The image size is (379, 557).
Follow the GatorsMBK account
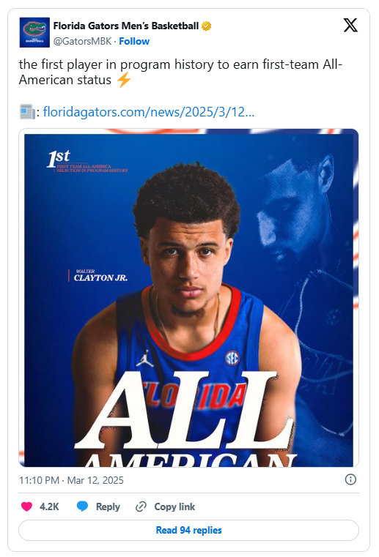tap(134, 41)
